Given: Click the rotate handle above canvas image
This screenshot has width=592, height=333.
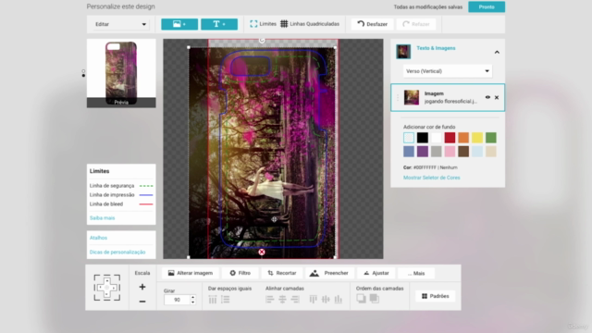Looking at the screenshot, I should pos(262,41).
